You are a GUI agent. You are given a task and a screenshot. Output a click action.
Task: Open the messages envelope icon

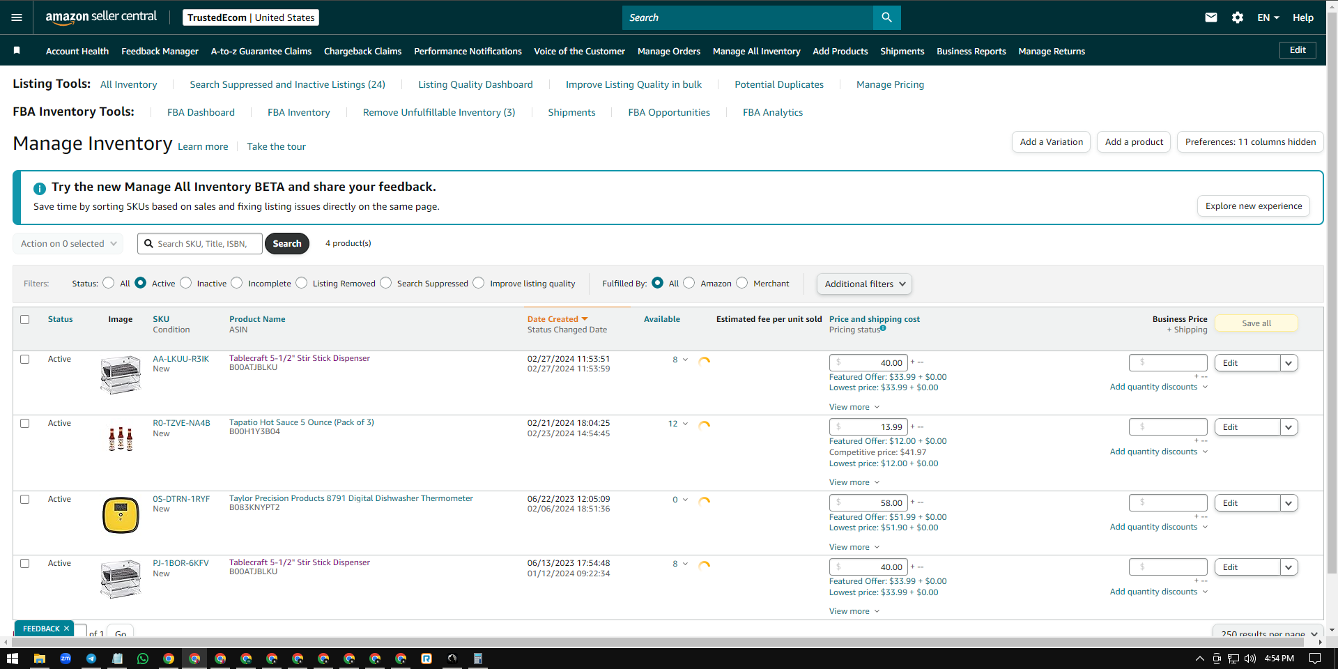[x=1211, y=17]
